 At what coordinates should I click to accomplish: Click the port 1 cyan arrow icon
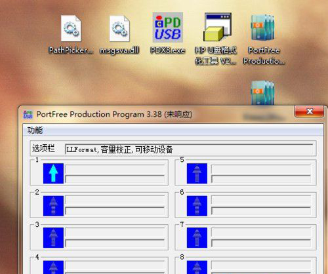coord(53,173)
